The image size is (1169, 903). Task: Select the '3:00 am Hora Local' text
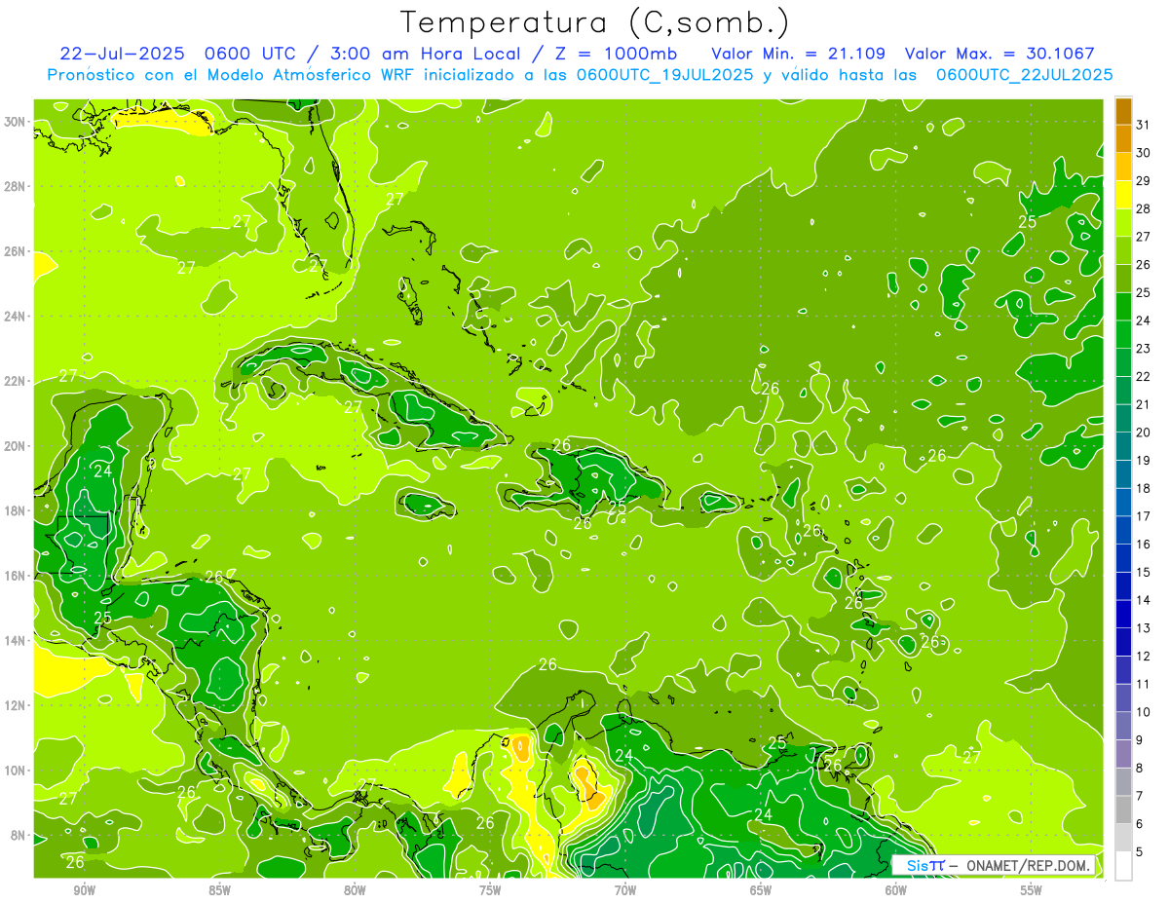[425, 54]
